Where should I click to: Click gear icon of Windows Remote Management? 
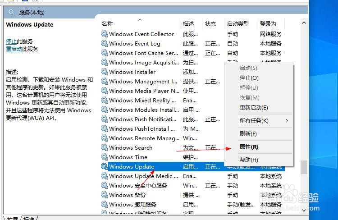(x=105, y=138)
